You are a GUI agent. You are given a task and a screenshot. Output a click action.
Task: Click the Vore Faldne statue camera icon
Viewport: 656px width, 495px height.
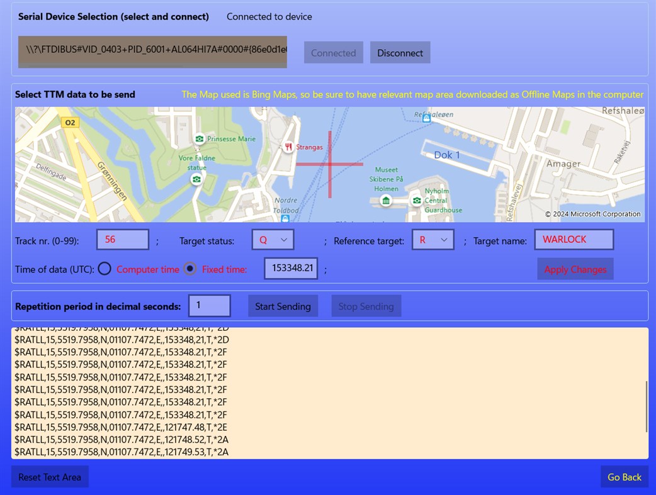coord(196,179)
